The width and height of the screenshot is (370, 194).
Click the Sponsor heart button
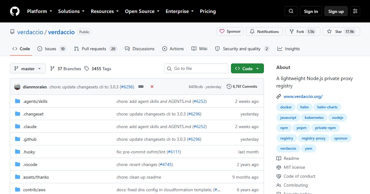pyautogui.click(x=230, y=31)
